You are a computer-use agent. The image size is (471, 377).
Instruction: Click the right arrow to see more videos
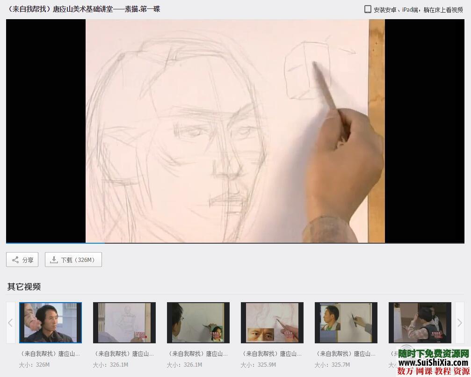click(x=460, y=323)
